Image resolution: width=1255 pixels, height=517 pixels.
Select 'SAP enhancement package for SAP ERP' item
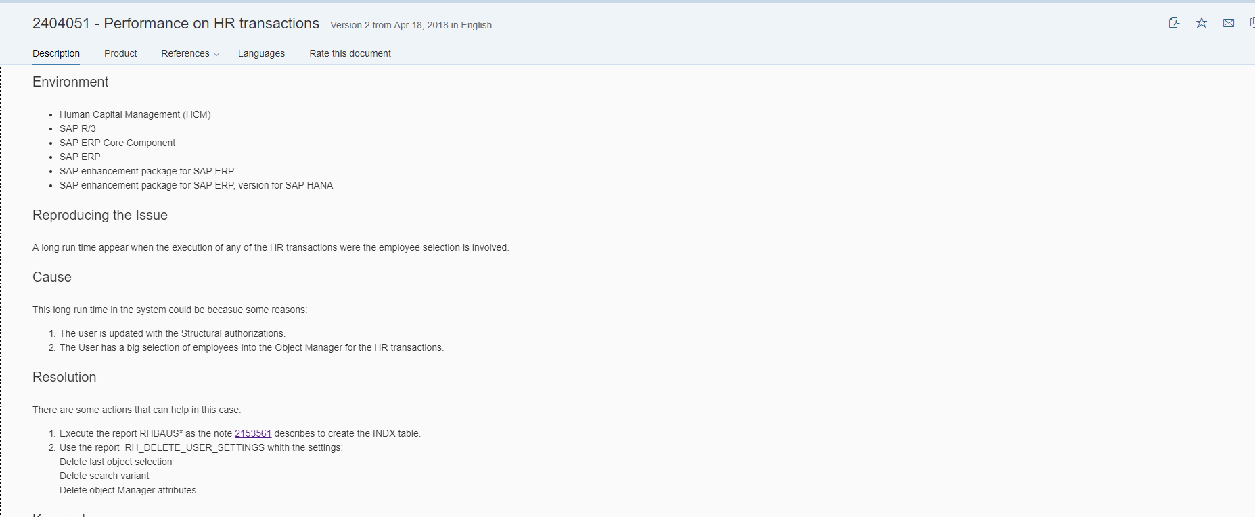click(147, 171)
